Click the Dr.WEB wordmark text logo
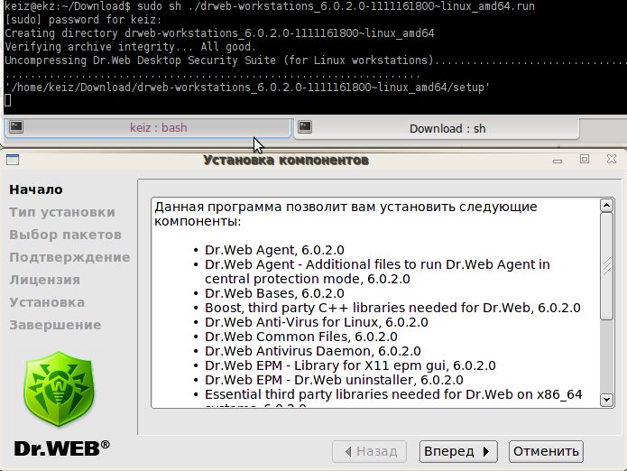Image resolution: width=627 pixels, height=471 pixels. click(x=62, y=448)
